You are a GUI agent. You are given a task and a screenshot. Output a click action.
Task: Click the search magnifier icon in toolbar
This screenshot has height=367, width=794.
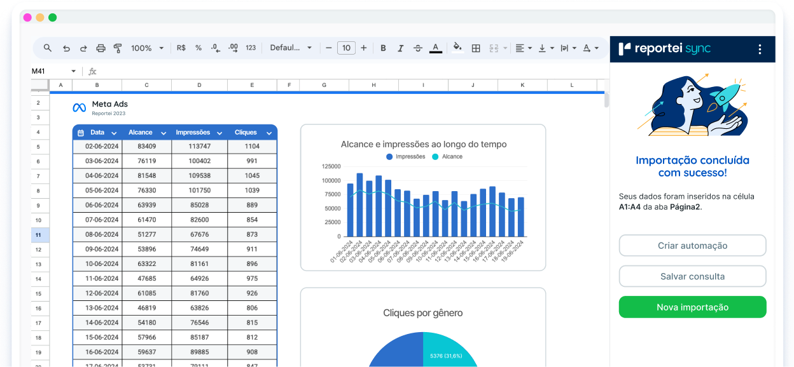coord(48,48)
